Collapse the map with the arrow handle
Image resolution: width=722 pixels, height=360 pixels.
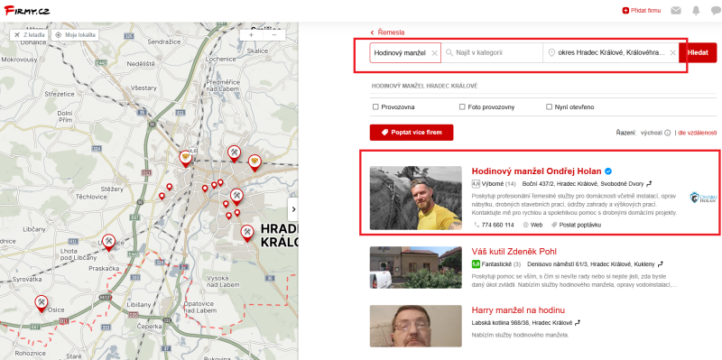292,209
